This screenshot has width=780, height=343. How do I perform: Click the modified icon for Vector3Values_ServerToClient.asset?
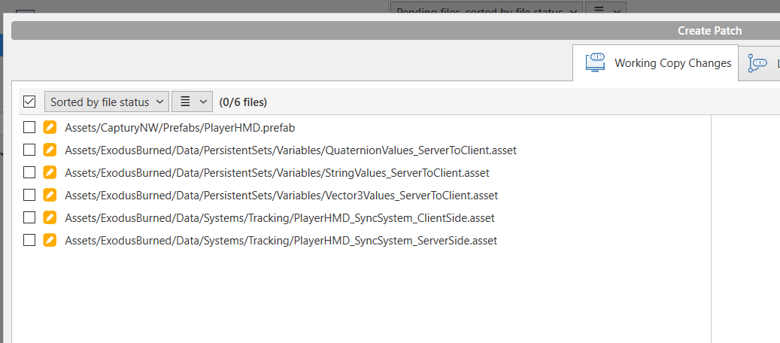[x=49, y=195]
